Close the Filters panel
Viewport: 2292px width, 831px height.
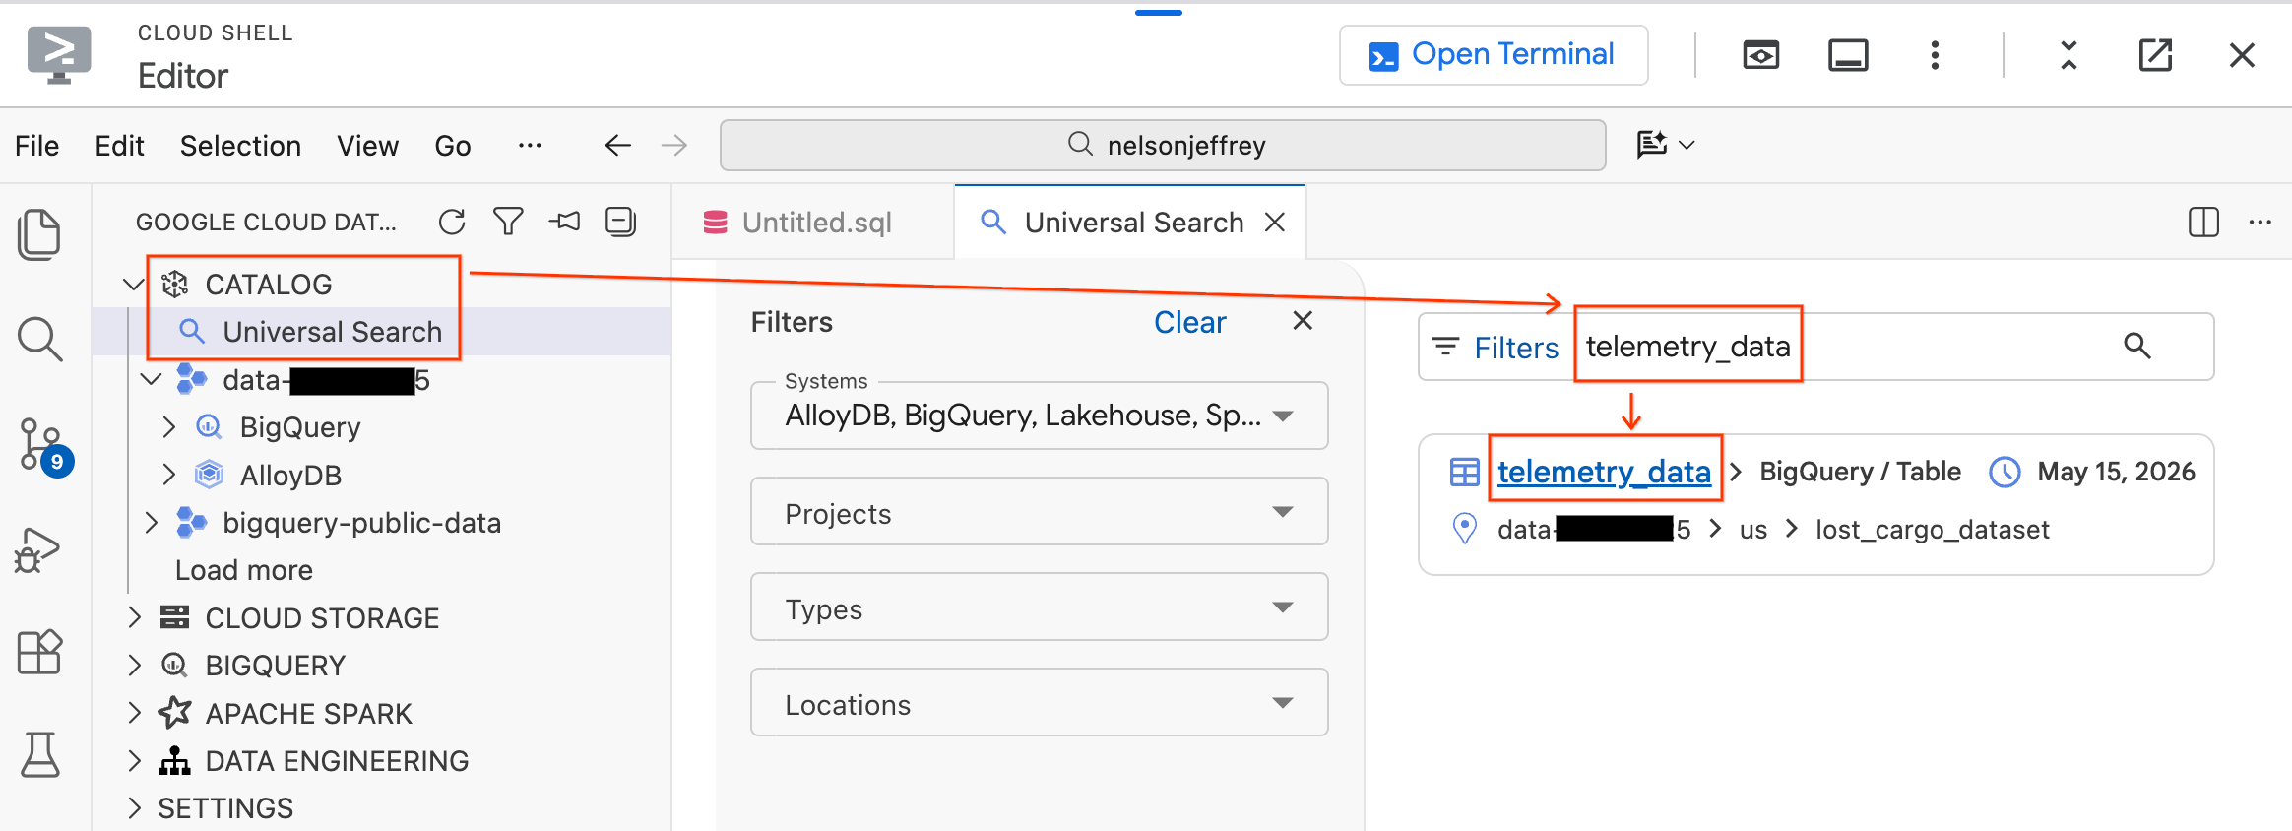tap(1303, 321)
